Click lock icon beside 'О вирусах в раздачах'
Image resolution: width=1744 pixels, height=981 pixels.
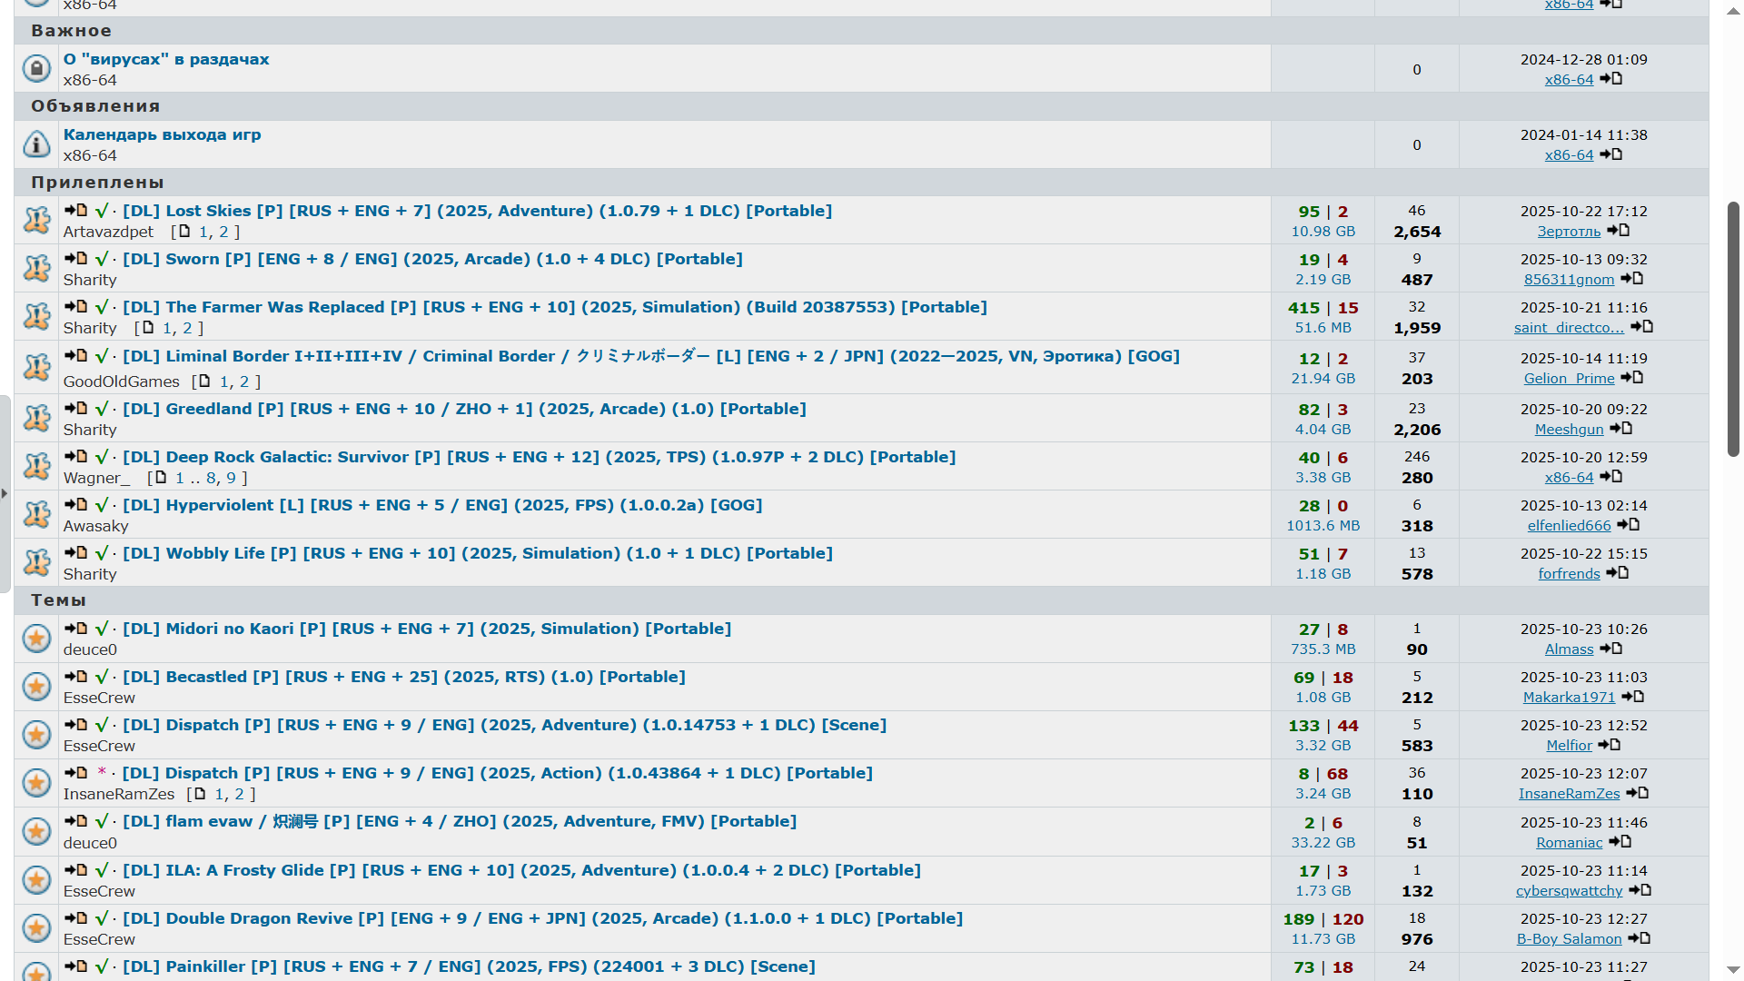coord(36,68)
